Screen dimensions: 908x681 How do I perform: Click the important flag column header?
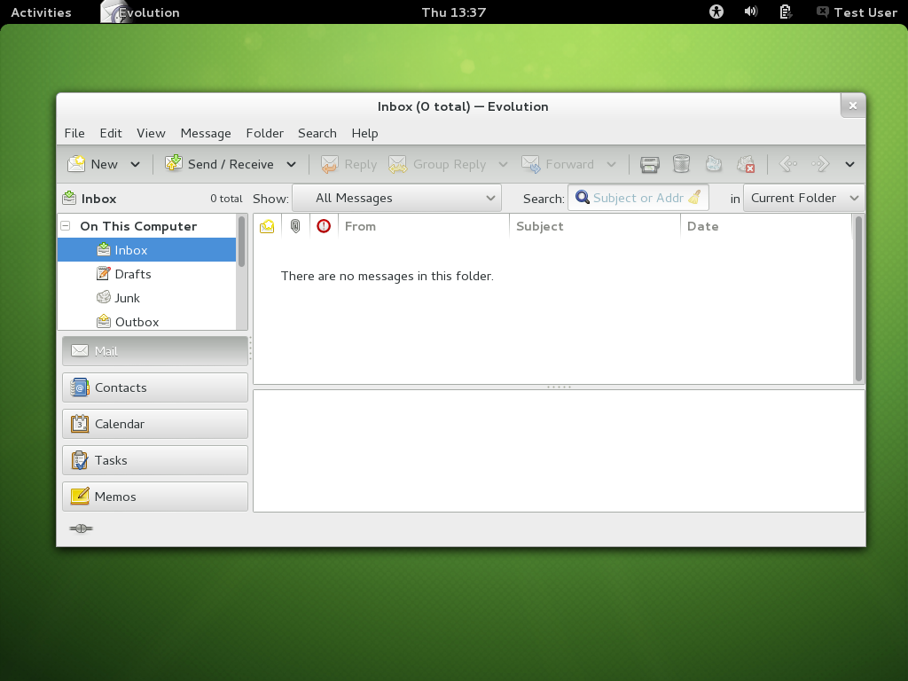tap(324, 226)
